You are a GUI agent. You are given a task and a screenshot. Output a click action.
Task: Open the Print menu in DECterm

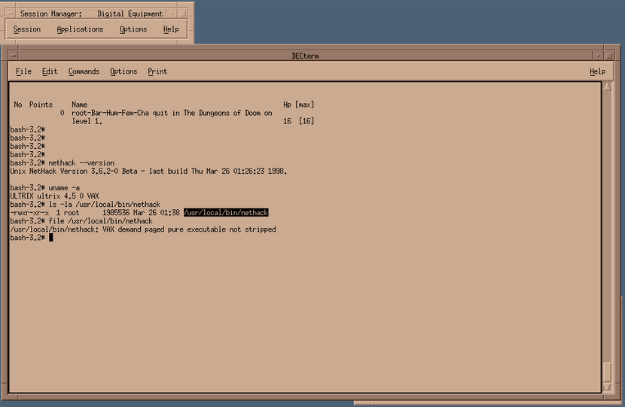click(x=157, y=71)
